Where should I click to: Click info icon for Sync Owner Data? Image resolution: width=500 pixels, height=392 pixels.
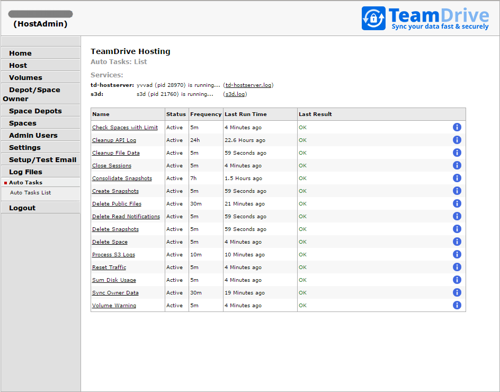[457, 292]
